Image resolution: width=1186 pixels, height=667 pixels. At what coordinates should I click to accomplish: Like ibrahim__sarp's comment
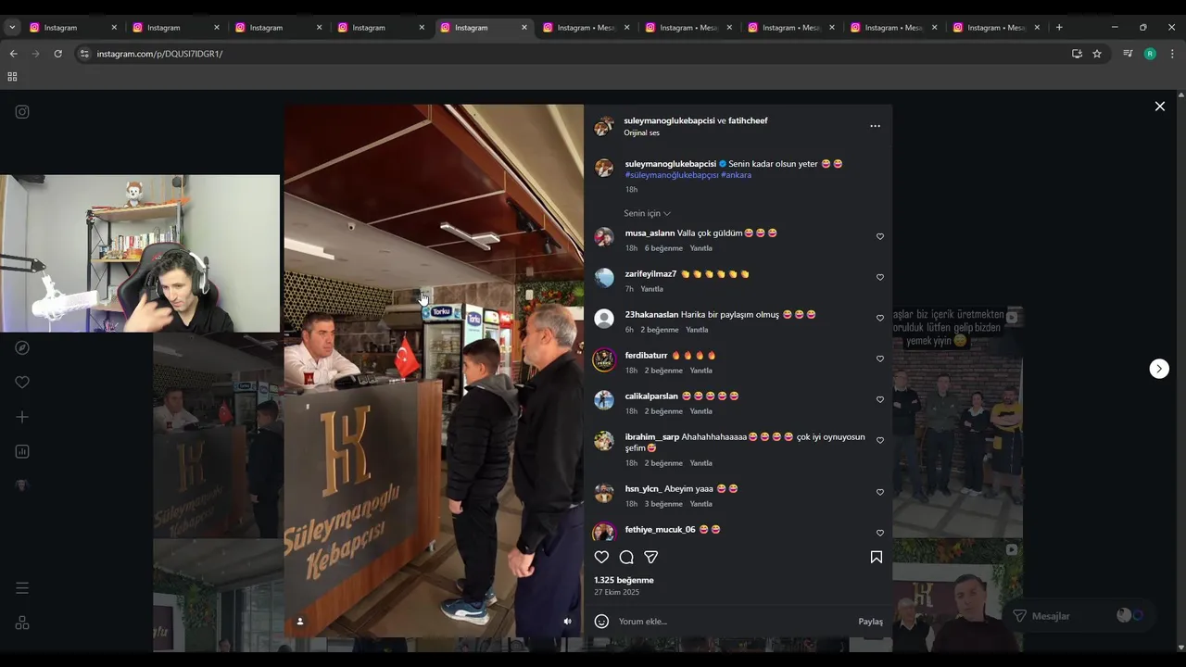tap(880, 440)
